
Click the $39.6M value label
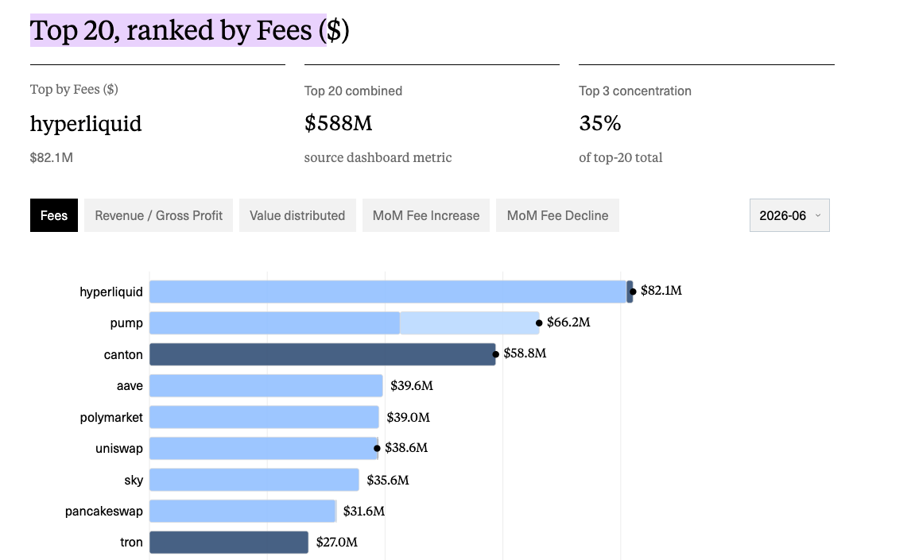pyautogui.click(x=412, y=385)
